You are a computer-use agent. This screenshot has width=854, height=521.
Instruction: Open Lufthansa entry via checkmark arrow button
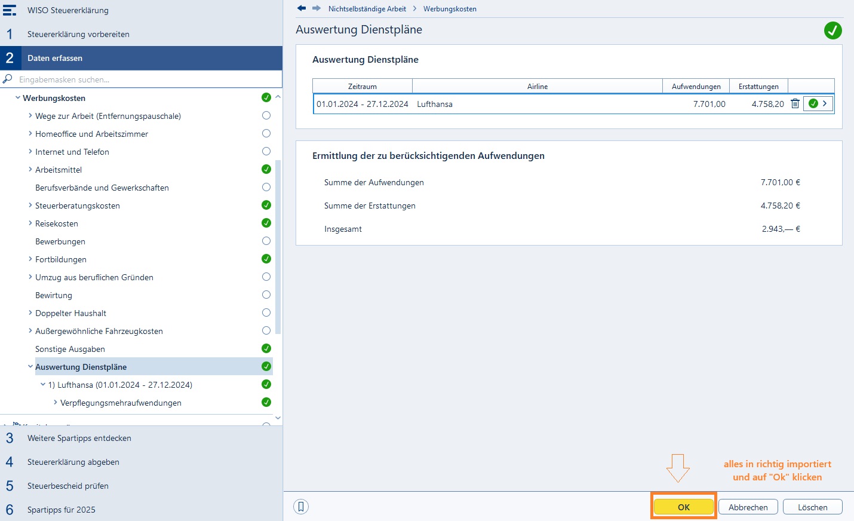tap(818, 103)
